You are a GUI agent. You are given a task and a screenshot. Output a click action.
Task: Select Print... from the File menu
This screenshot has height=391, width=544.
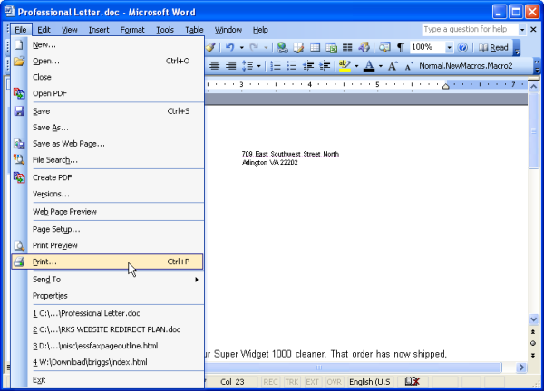point(107,262)
